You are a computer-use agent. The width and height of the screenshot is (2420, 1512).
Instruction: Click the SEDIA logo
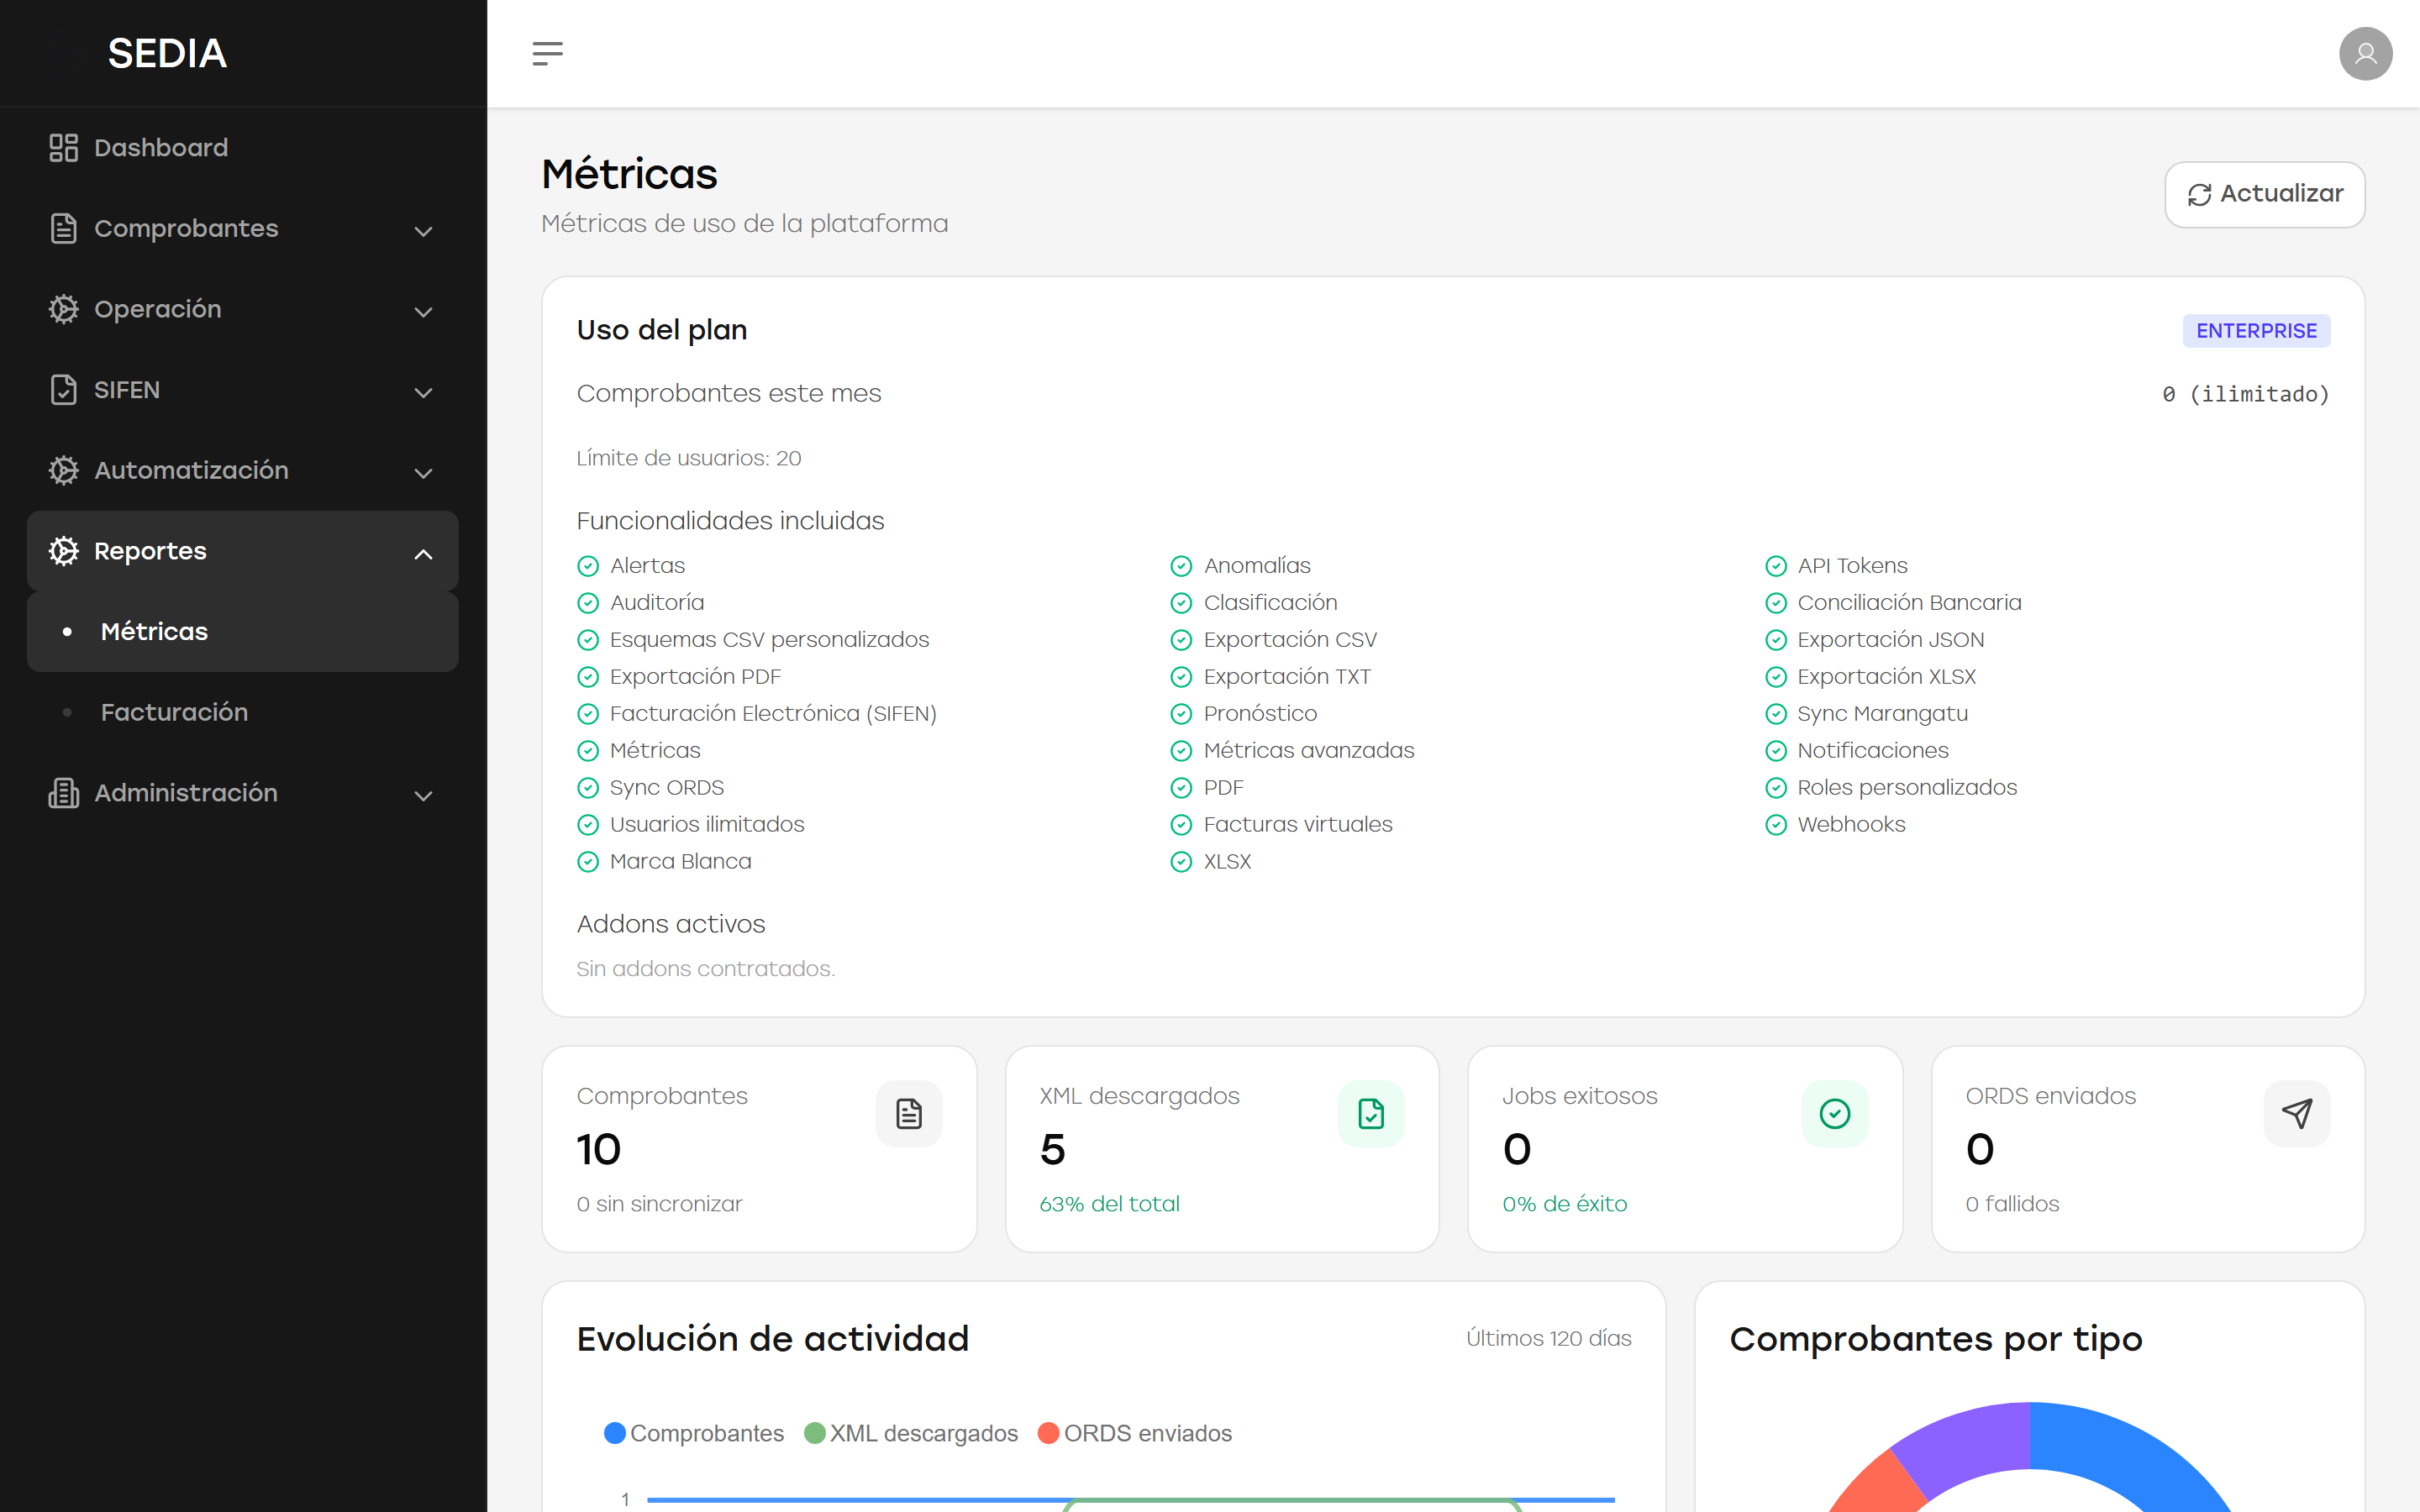pyautogui.click(x=167, y=53)
